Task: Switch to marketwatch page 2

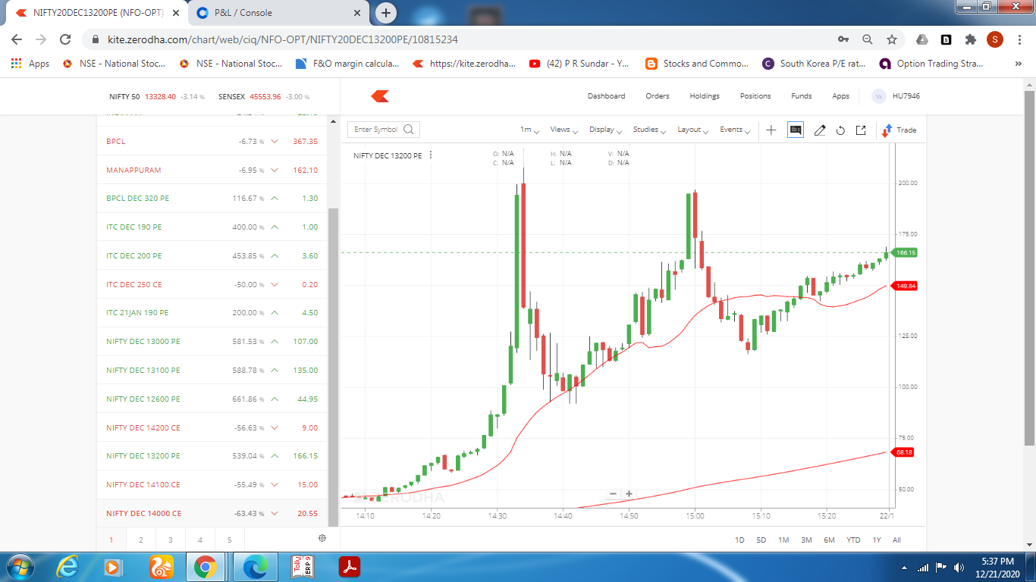Action: pos(141,540)
